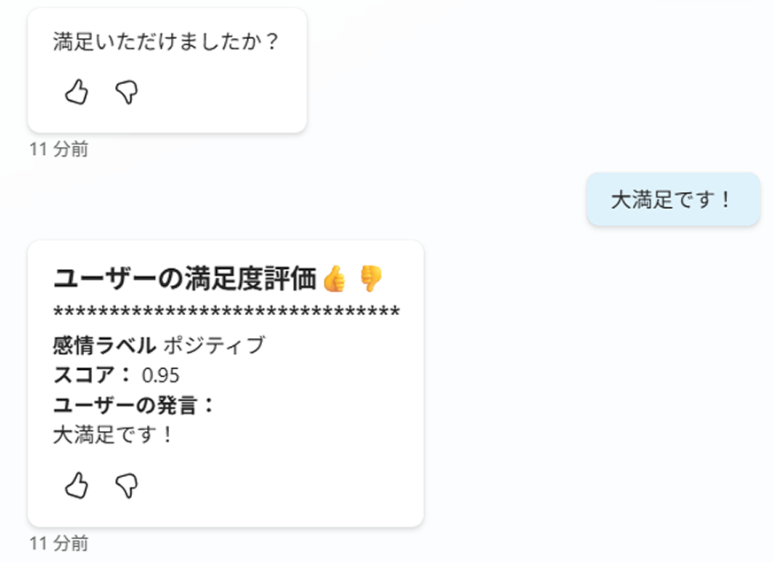Dislike the ユーザーの満足度評価 card with thumbs down
773x562 pixels.
pos(128,485)
